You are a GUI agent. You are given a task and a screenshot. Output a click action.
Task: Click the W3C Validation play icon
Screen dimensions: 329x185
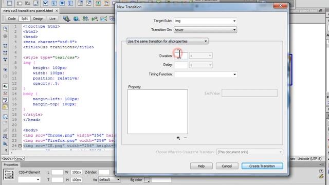(x=95, y=18)
